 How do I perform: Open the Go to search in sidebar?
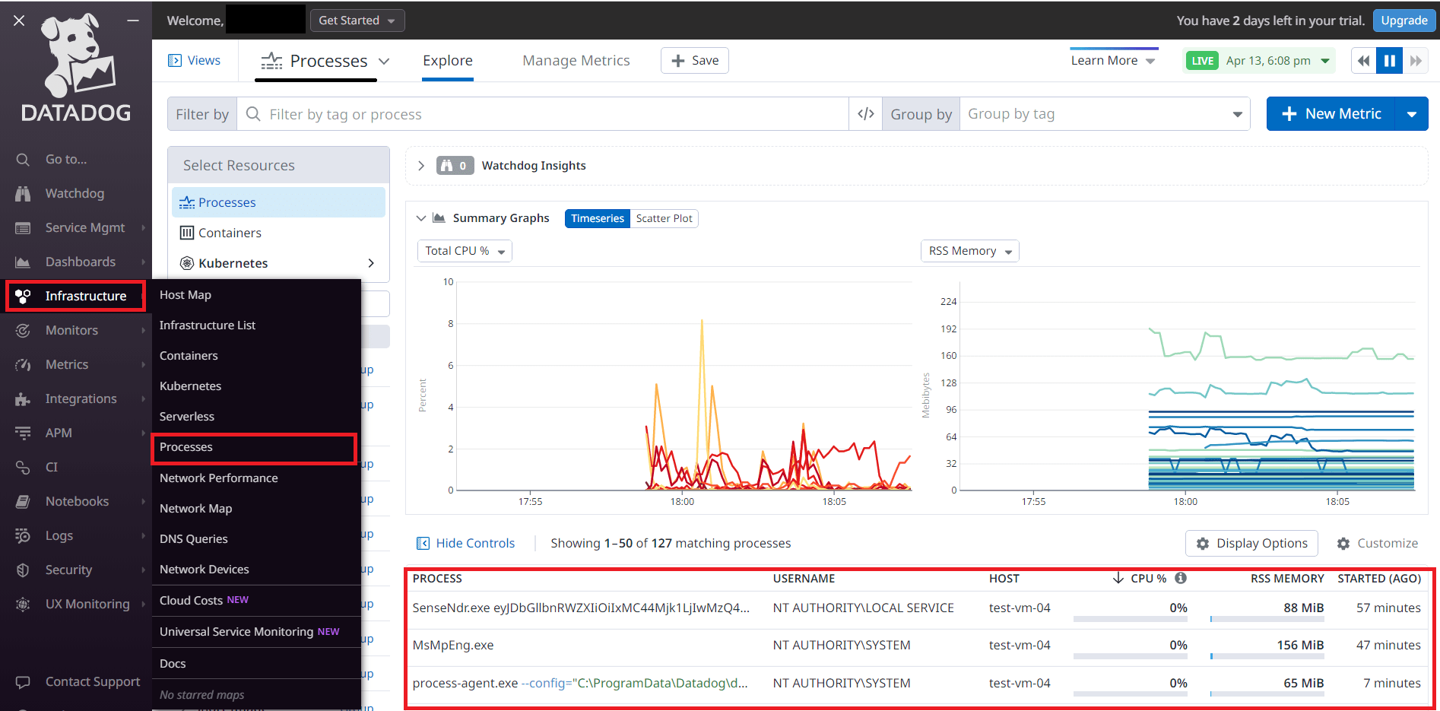[66, 159]
